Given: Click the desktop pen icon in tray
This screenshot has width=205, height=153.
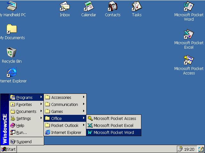Looking at the screenshot, I should [x=201, y=149].
